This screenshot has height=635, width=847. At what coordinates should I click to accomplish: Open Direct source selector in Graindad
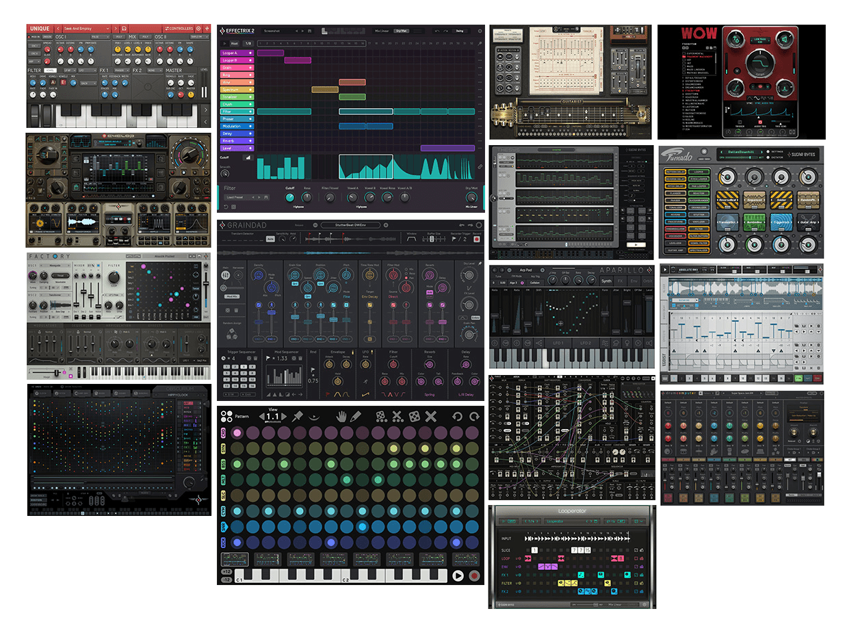[x=393, y=297]
